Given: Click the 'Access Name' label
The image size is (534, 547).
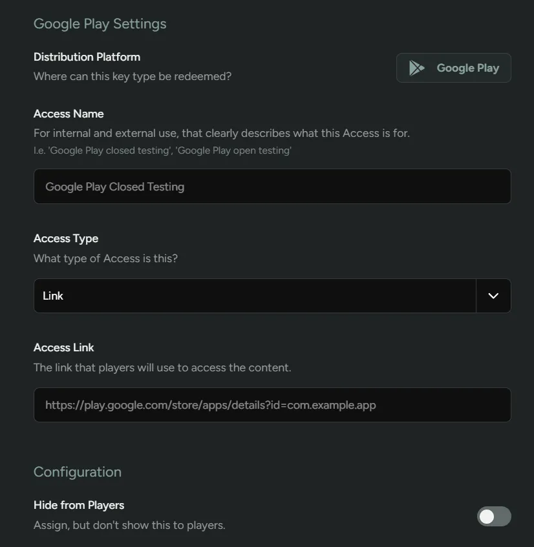Looking at the screenshot, I should click(69, 114).
